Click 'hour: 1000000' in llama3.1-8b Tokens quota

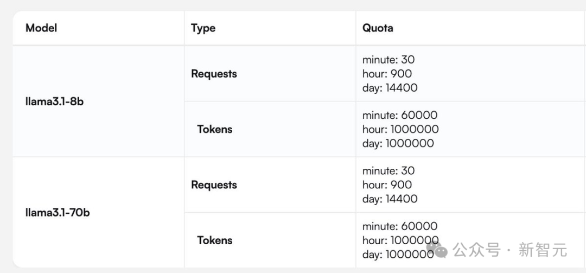400,129
